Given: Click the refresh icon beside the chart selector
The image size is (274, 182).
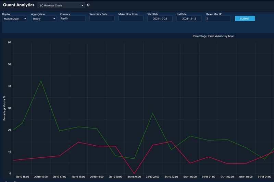Looking at the screenshot, I should [x=88, y=5].
